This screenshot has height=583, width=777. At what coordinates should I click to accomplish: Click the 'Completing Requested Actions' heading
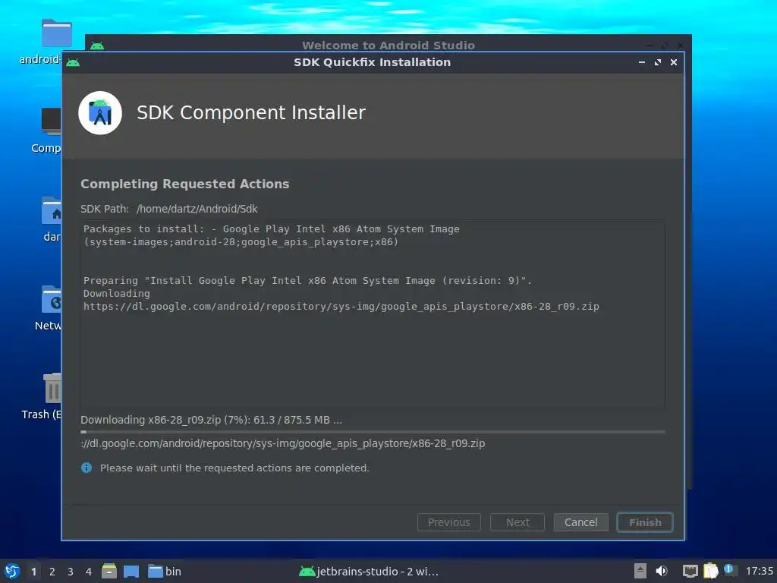click(x=185, y=184)
